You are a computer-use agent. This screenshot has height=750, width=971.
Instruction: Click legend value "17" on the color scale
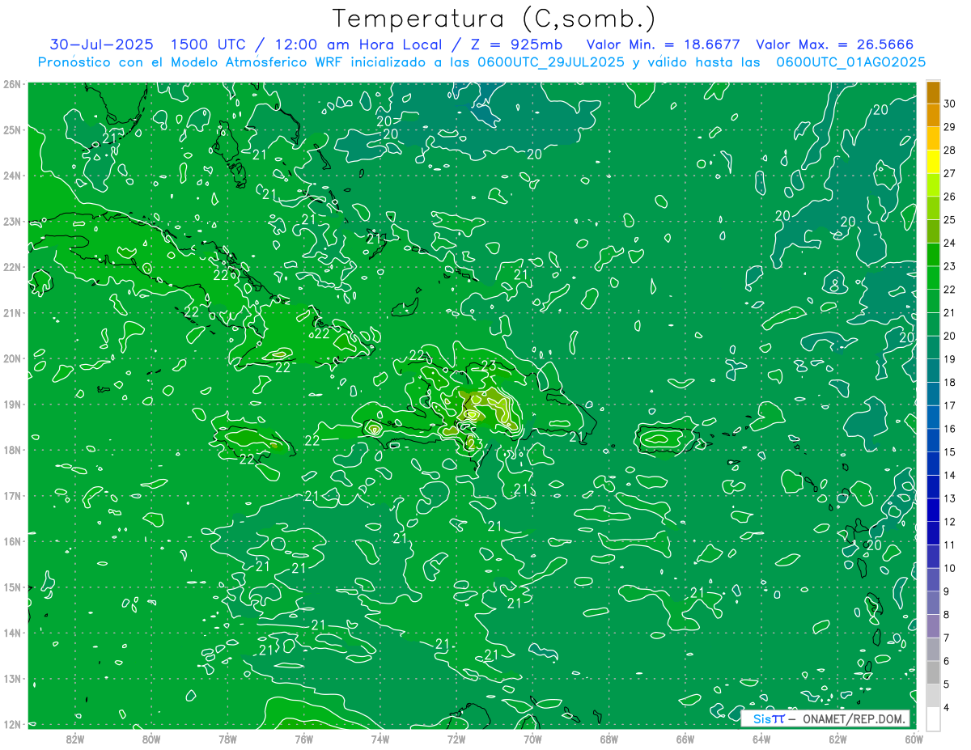[x=950, y=405]
